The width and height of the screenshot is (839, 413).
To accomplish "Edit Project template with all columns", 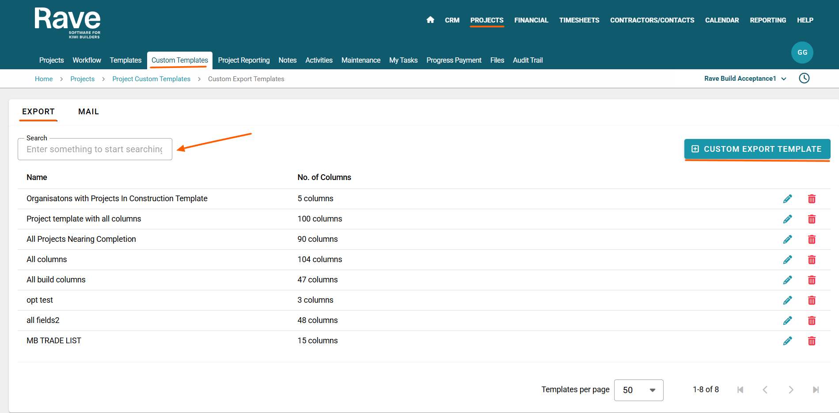I will [x=787, y=219].
